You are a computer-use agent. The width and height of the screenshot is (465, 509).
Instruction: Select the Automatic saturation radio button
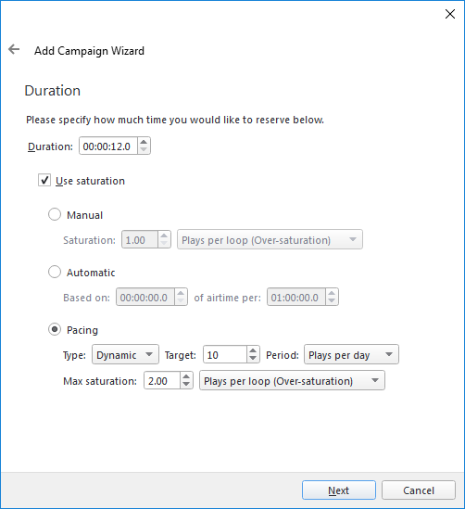pyautogui.click(x=55, y=272)
